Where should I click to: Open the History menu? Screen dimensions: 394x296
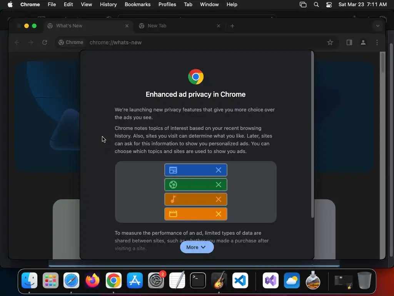click(108, 4)
